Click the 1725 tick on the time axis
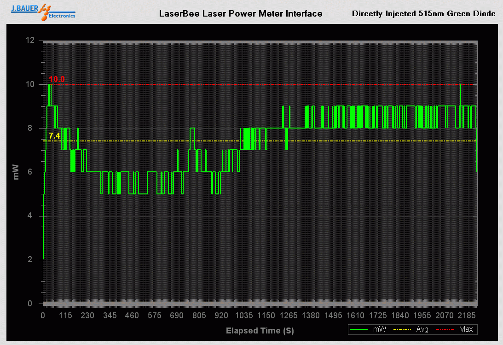This screenshot has width=503, height=345. click(378, 316)
